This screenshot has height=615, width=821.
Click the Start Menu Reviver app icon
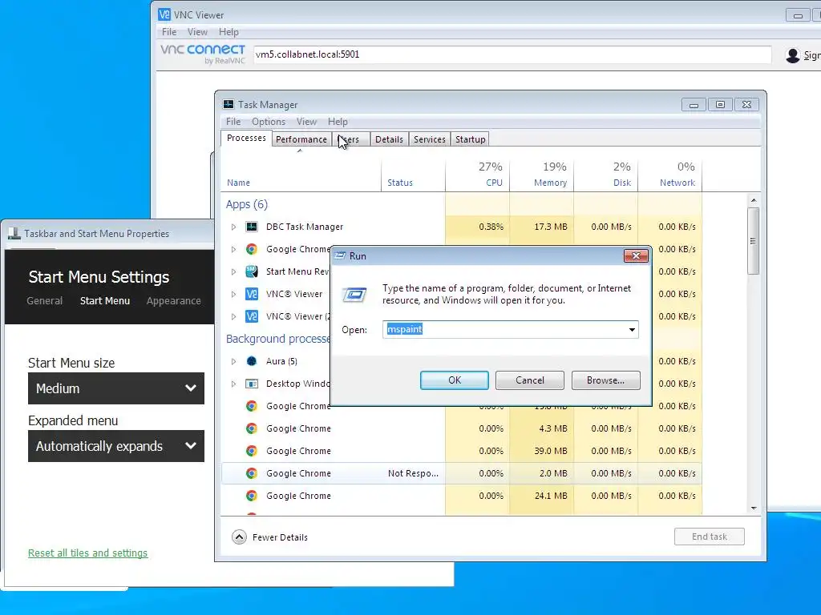252,271
